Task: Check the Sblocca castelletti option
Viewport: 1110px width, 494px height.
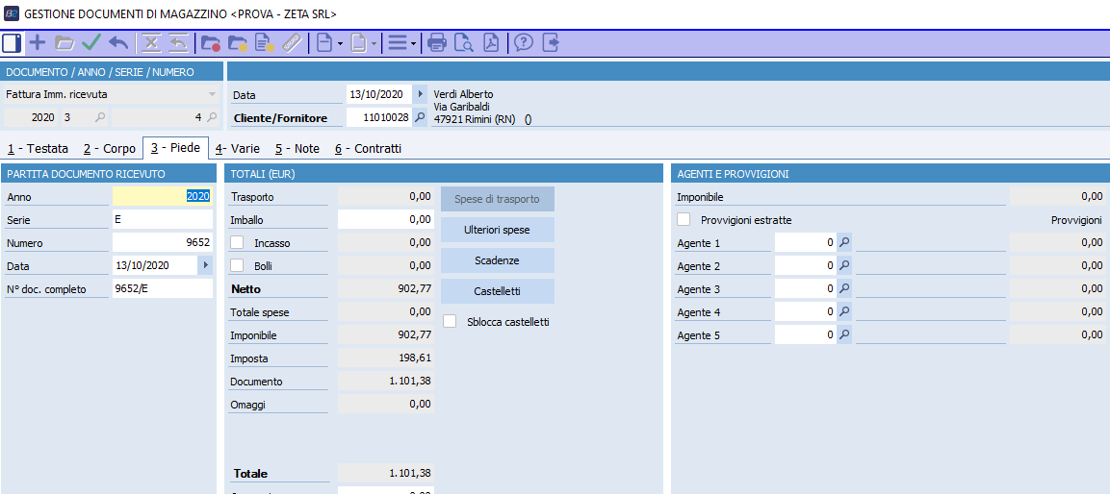Action: (x=450, y=322)
